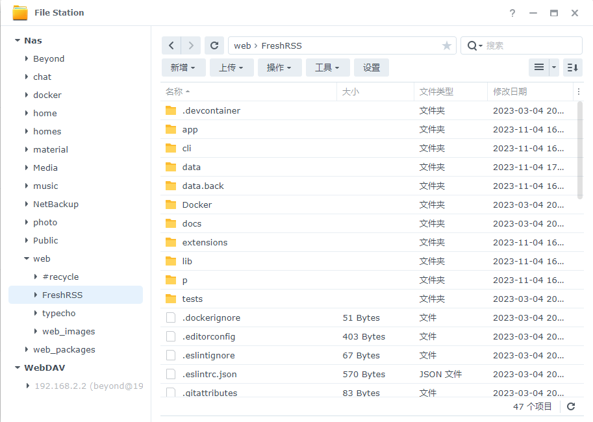Expand the 192.168.2.2 WebDAV connection
Viewport: 593px width, 422px height.
tap(28, 386)
